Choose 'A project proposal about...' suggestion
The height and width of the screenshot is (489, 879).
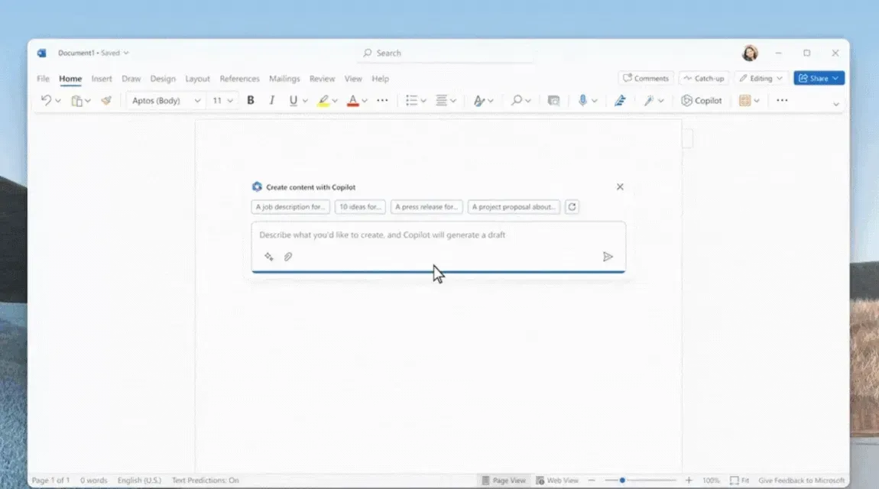click(x=514, y=207)
